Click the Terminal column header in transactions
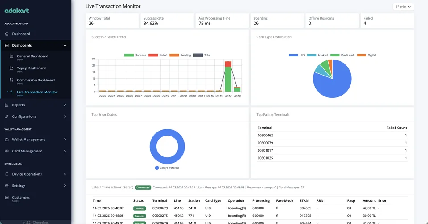Viewport: 428px width, 224px height. tap(160, 200)
